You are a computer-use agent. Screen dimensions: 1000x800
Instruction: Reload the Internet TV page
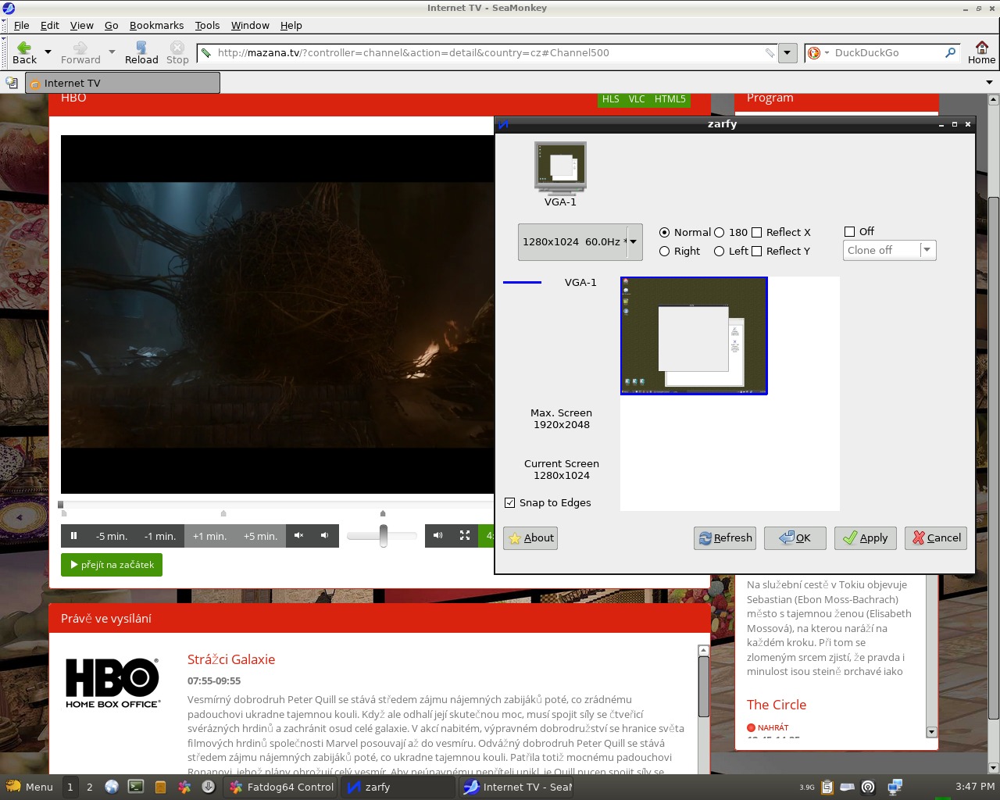tap(141, 52)
